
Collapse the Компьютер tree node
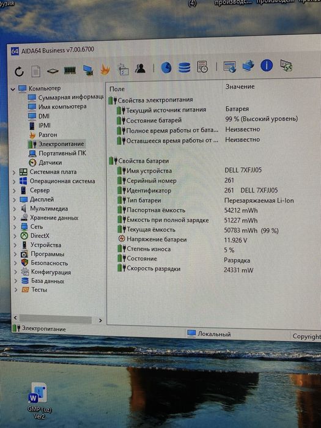(x=13, y=89)
